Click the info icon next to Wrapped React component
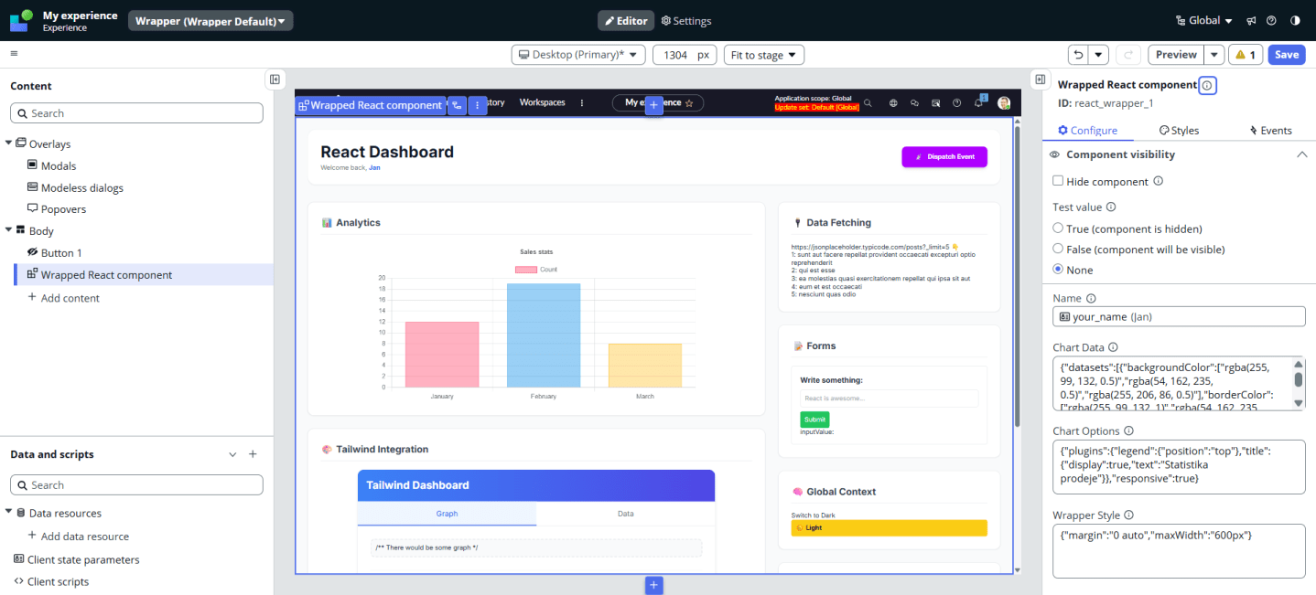 tap(1206, 85)
